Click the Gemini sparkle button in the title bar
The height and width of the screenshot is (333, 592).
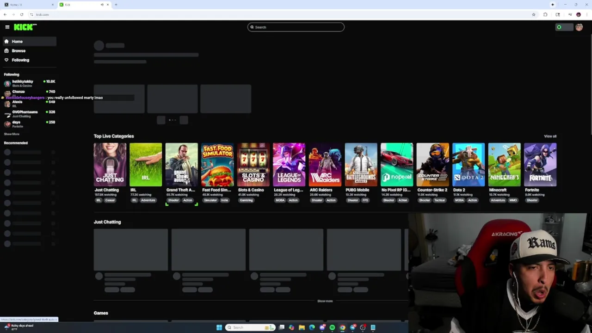pos(553,5)
